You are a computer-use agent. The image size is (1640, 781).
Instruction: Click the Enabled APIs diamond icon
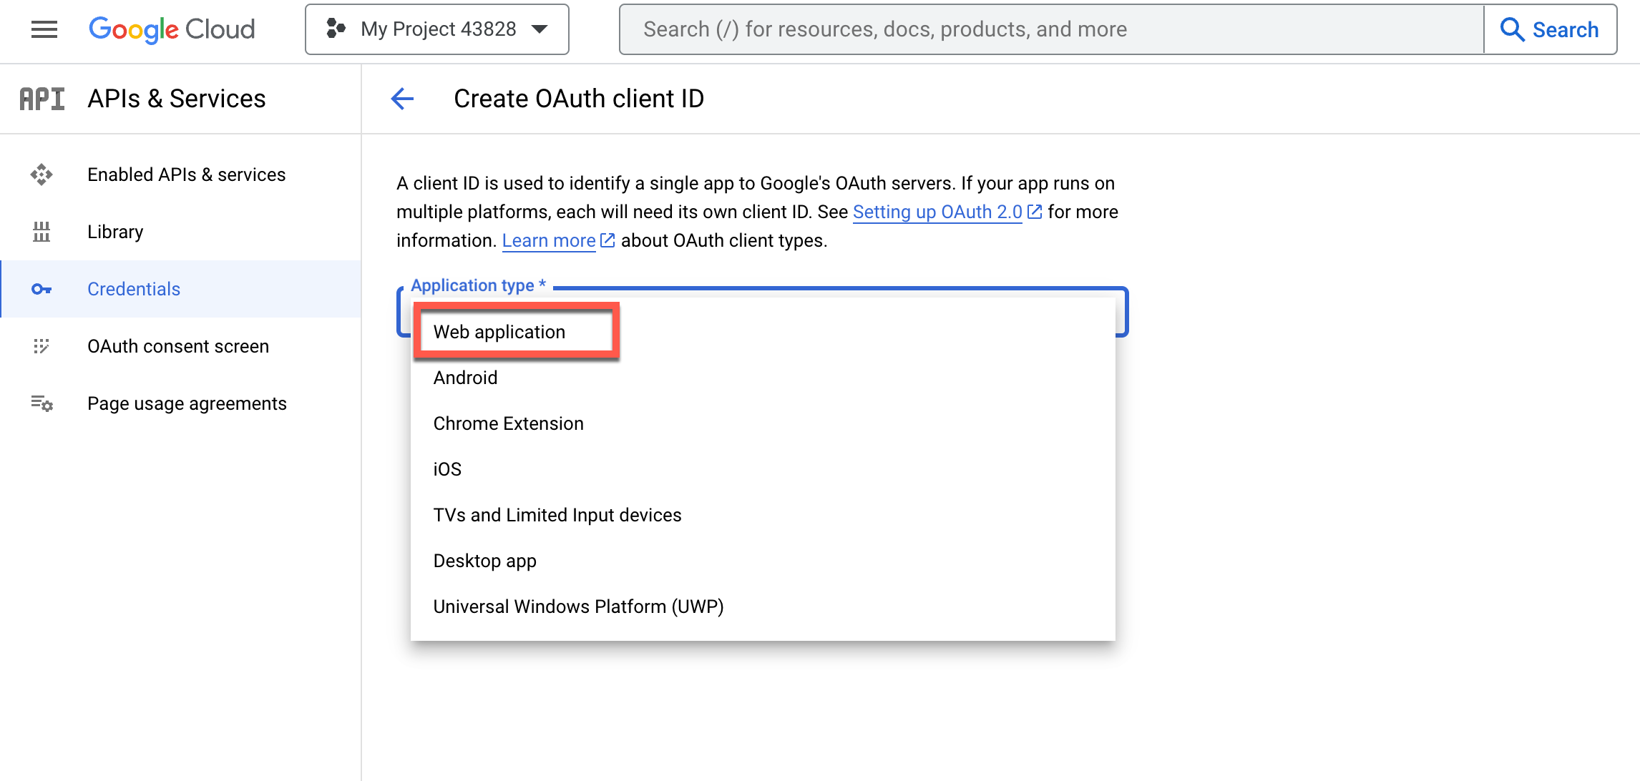pos(42,175)
